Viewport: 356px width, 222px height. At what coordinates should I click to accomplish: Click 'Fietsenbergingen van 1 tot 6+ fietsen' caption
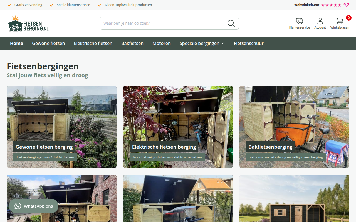click(45, 157)
